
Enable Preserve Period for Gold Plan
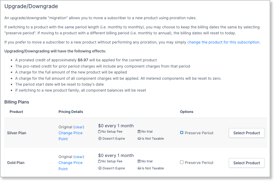pos(181,162)
